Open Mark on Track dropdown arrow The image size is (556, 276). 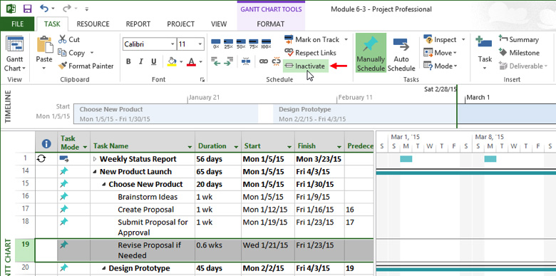[346, 39]
